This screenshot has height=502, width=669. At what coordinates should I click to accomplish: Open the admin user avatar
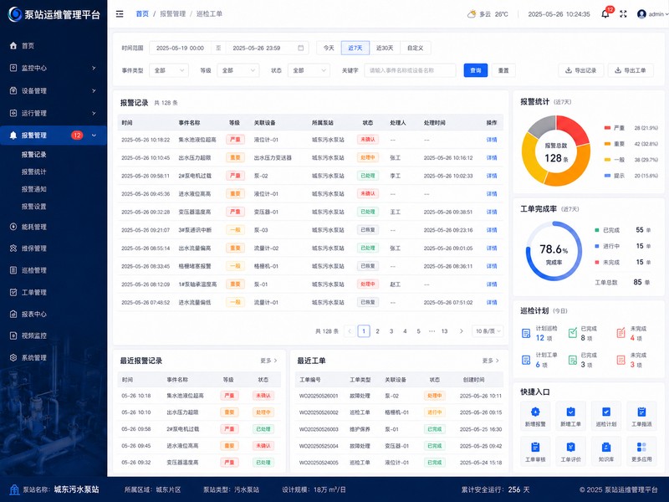click(x=641, y=14)
